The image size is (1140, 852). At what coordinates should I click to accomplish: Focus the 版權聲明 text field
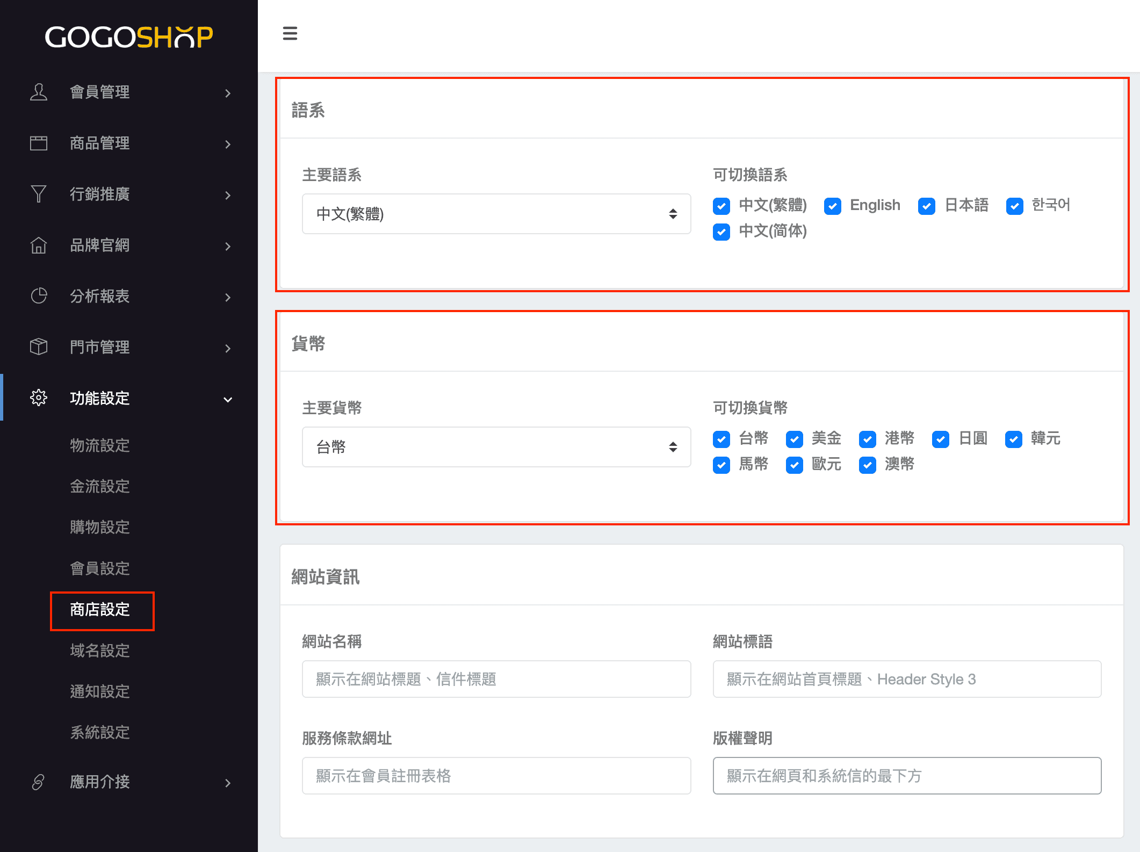tap(906, 776)
